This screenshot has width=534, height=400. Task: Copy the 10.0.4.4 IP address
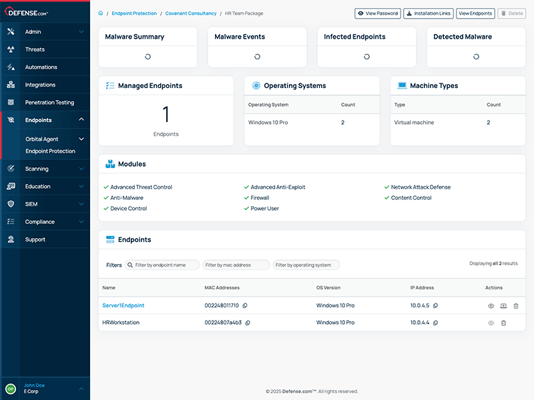[435, 323]
